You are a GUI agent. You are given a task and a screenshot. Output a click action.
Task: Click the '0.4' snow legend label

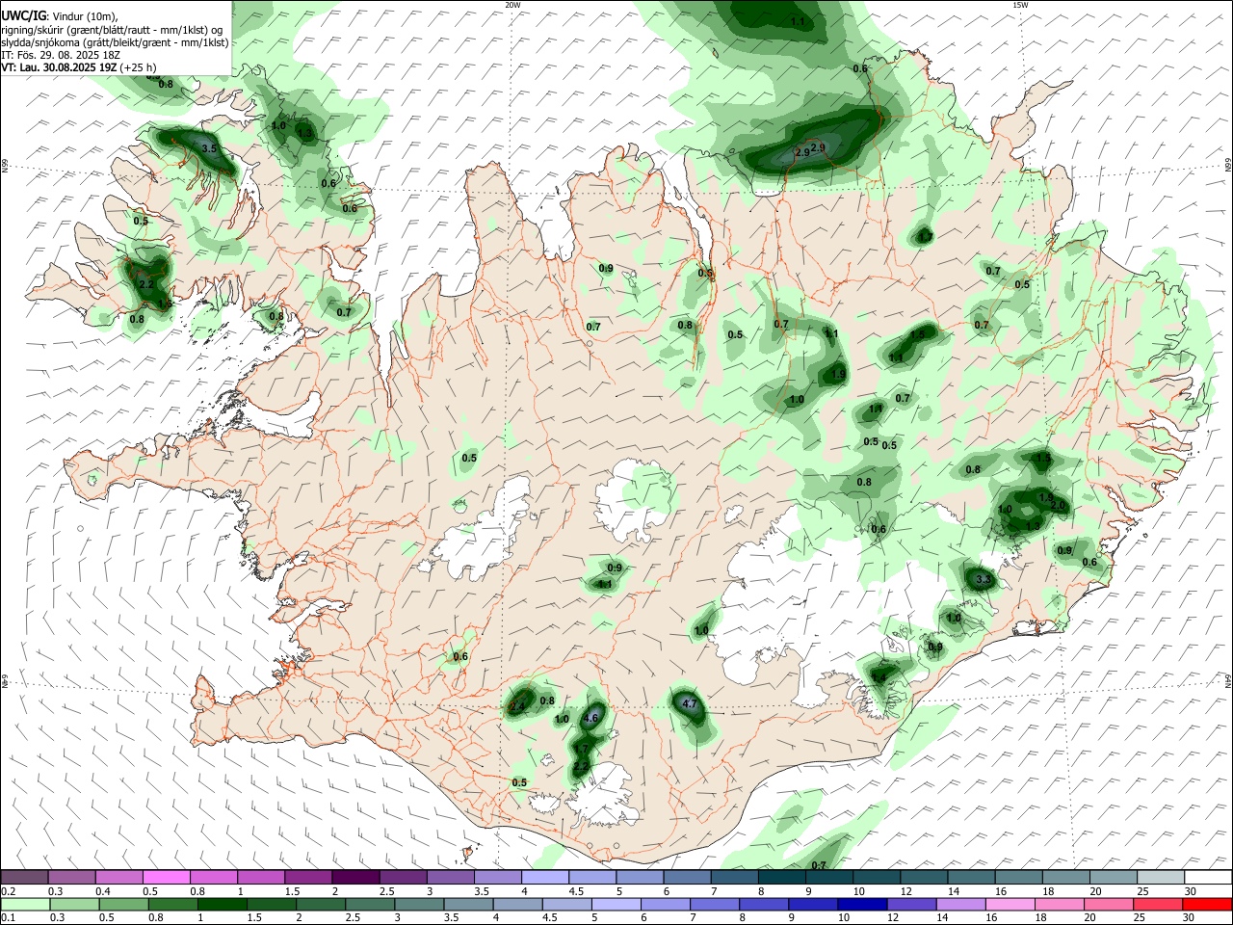coord(103,891)
